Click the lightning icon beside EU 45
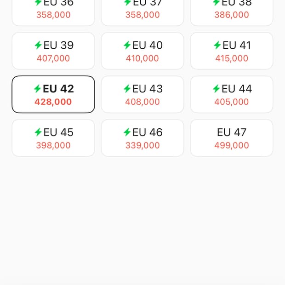 [38, 132]
